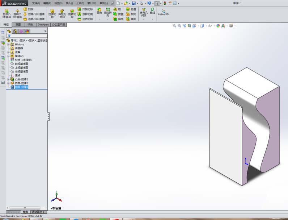Open the 编辑(E) edit menu
The image size is (288, 220).
(x=47, y=3)
